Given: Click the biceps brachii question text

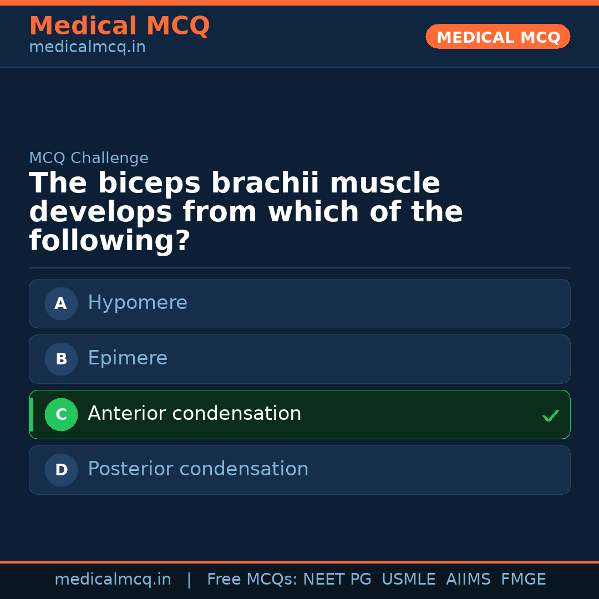Looking at the screenshot, I should (246, 212).
